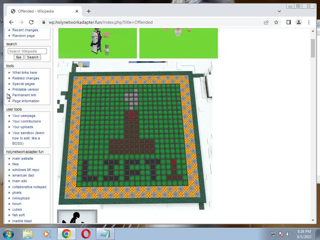Open File Explorer from the taskbar
The height and width of the screenshot is (240, 320).
[28, 234]
